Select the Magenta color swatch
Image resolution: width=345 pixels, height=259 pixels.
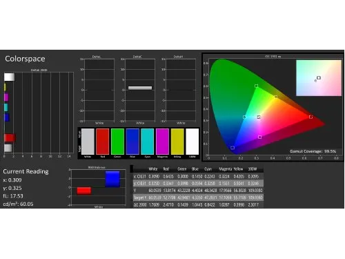[162, 142]
